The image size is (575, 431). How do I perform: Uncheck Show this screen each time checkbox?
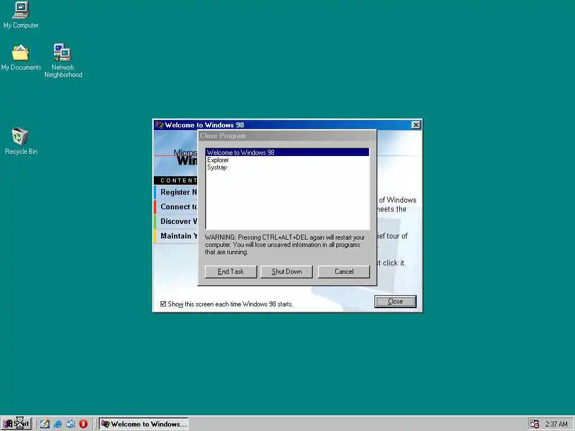click(x=163, y=304)
